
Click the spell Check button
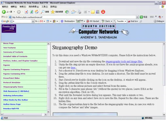(106, 21)
